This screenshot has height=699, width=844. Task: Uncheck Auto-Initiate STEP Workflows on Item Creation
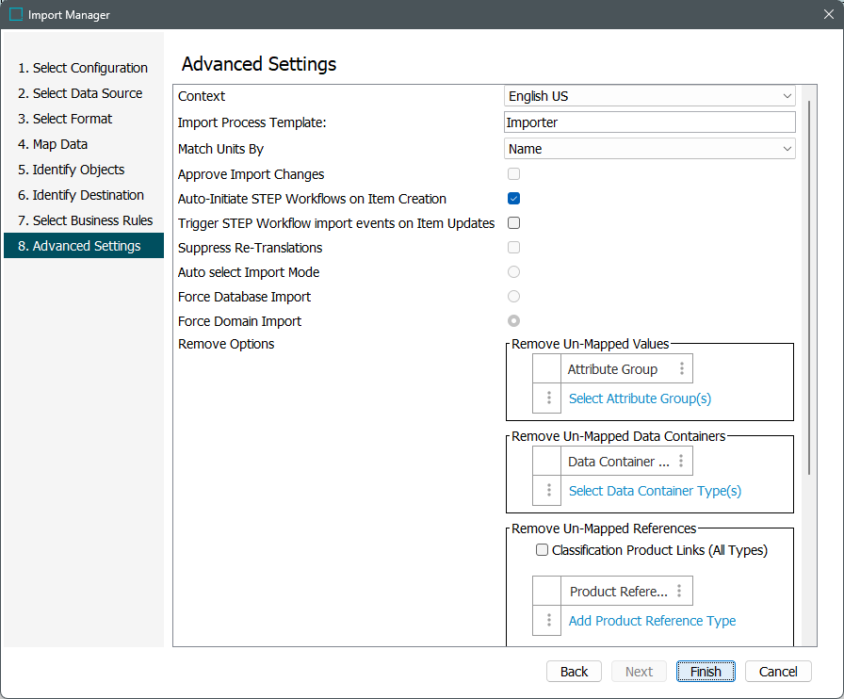click(513, 198)
